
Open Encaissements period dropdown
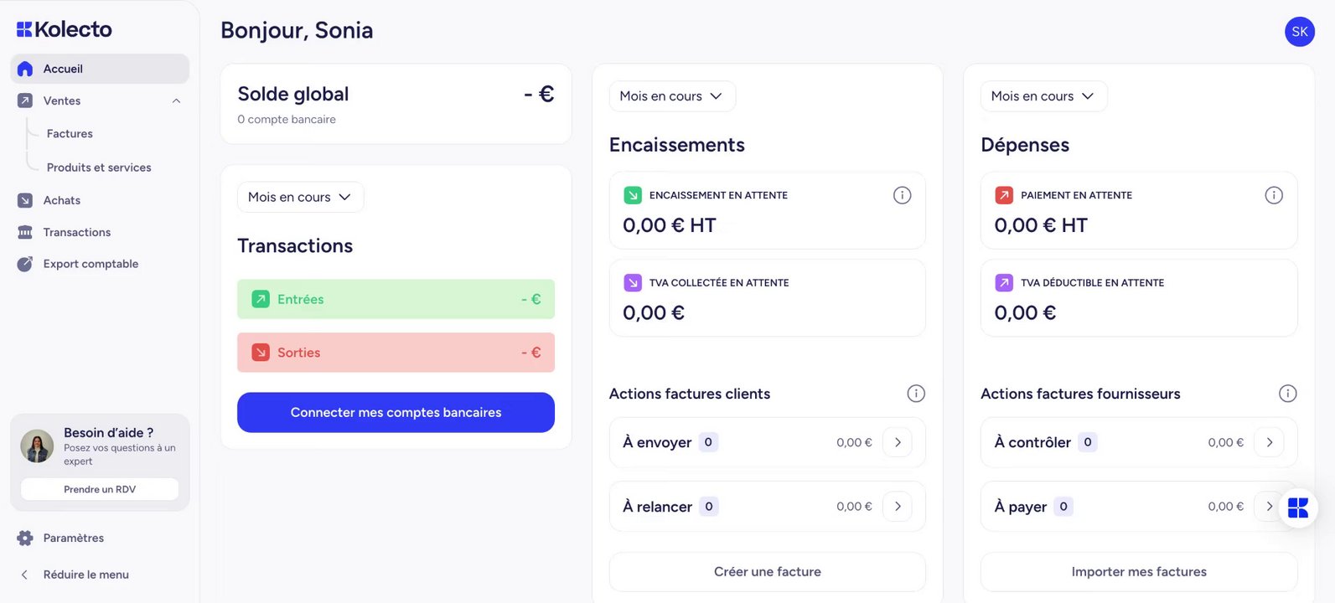tap(671, 96)
